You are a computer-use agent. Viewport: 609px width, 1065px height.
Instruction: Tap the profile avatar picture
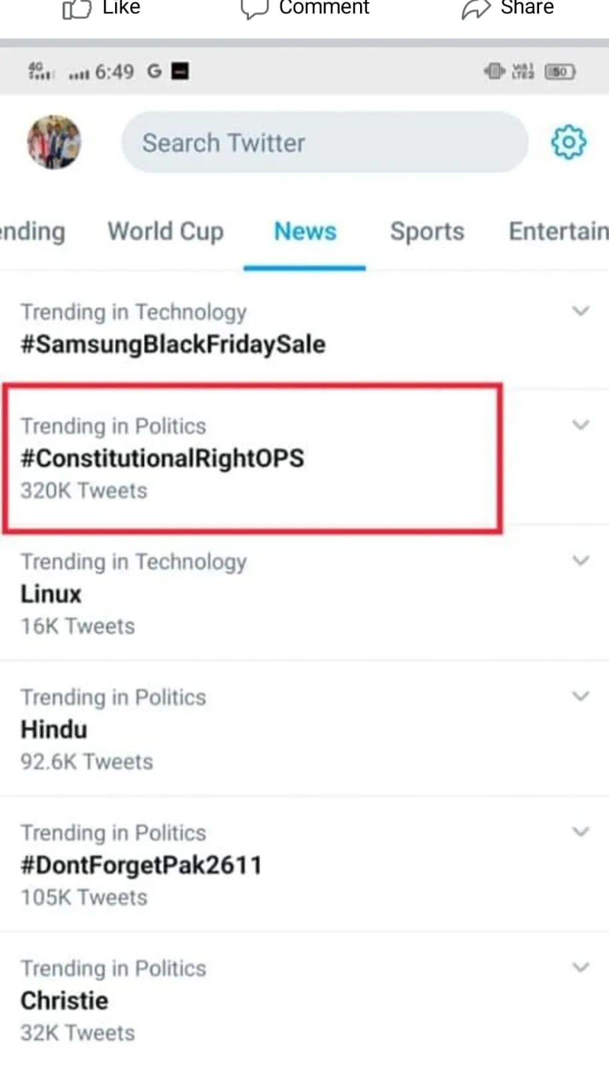(x=54, y=142)
